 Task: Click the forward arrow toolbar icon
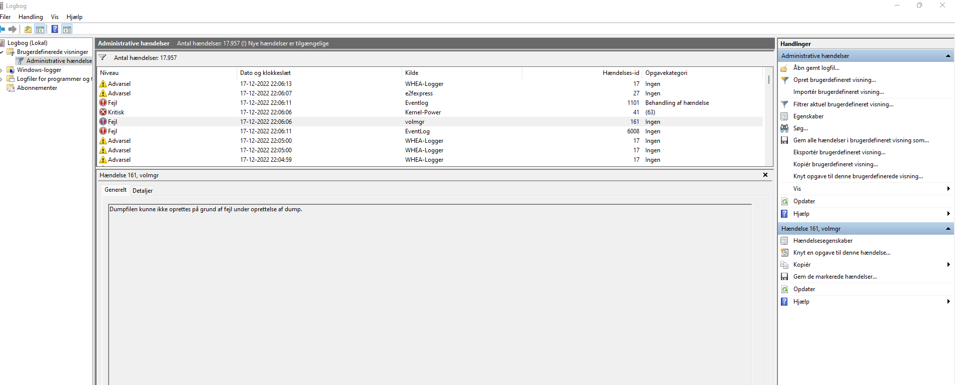[x=13, y=29]
